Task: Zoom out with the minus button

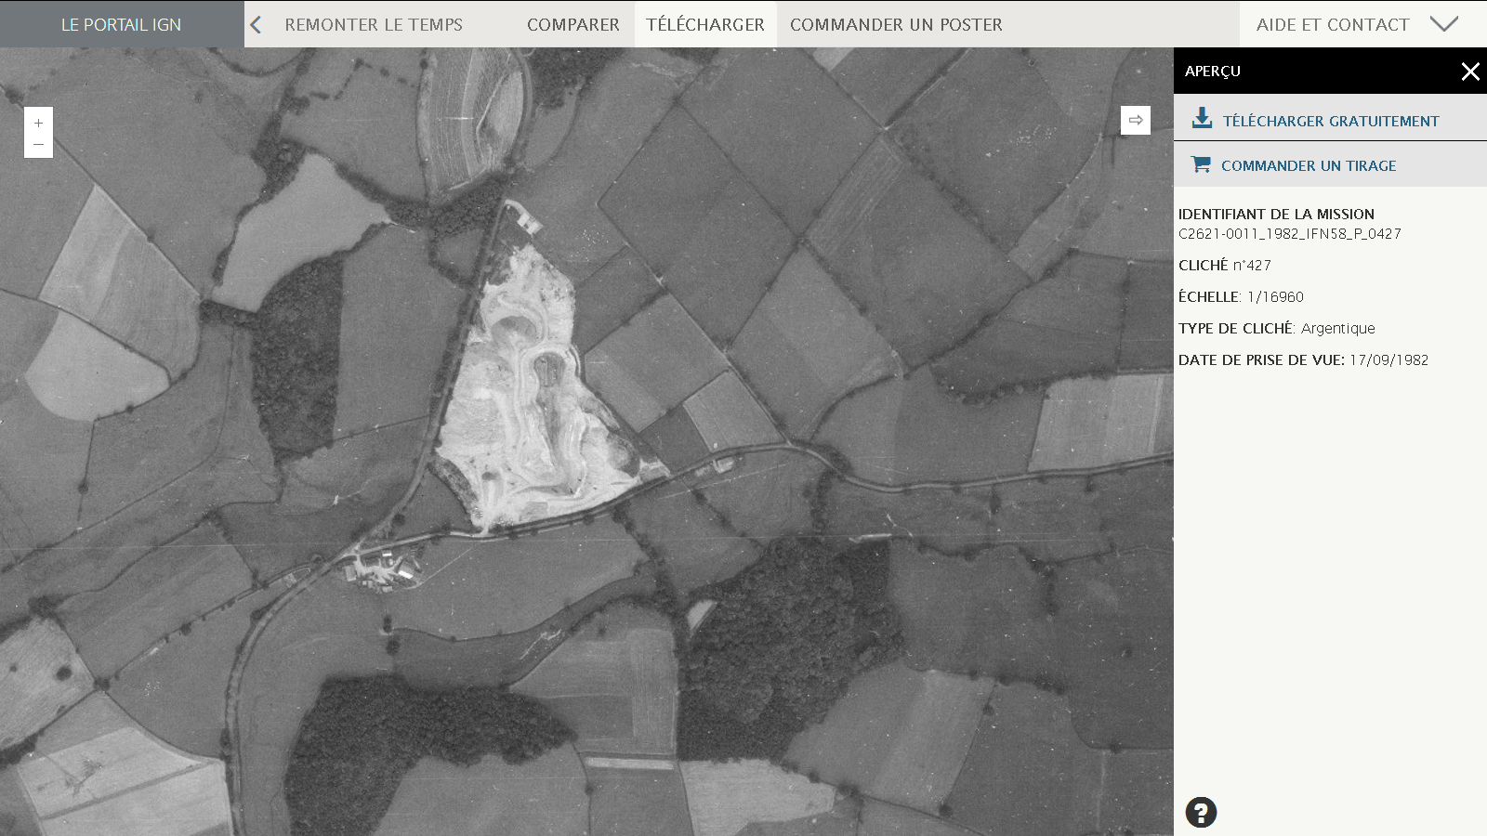Action: point(38,145)
